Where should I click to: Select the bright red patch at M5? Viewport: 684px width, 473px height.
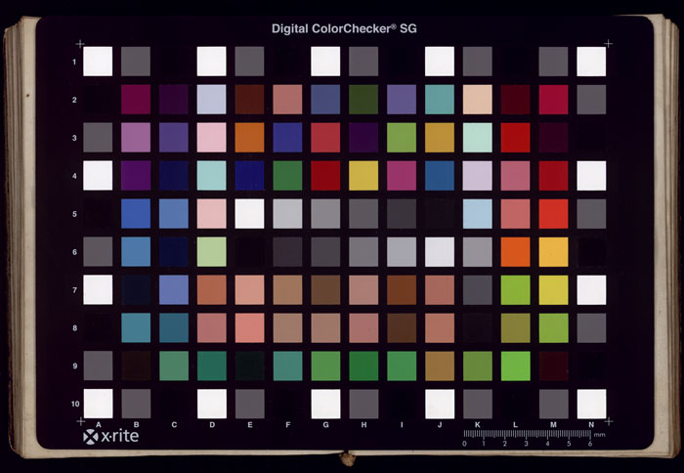click(x=553, y=214)
